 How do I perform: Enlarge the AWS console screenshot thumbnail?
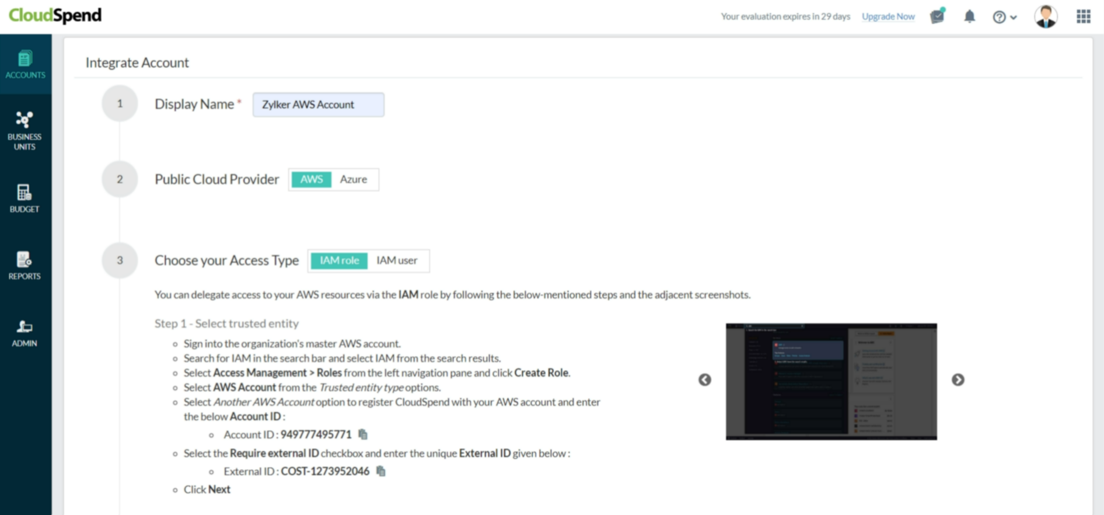(832, 381)
